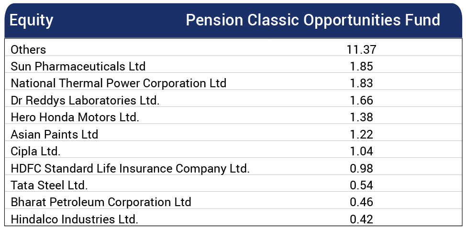This screenshot has height=232, width=466.
Task: Click the 1.66 value for Dr Reddys
Action: (x=361, y=100)
